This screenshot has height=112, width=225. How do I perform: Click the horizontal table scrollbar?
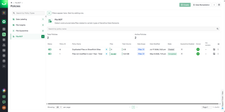click(x=133, y=104)
